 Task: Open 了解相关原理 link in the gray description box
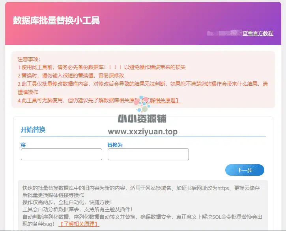click(79, 224)
